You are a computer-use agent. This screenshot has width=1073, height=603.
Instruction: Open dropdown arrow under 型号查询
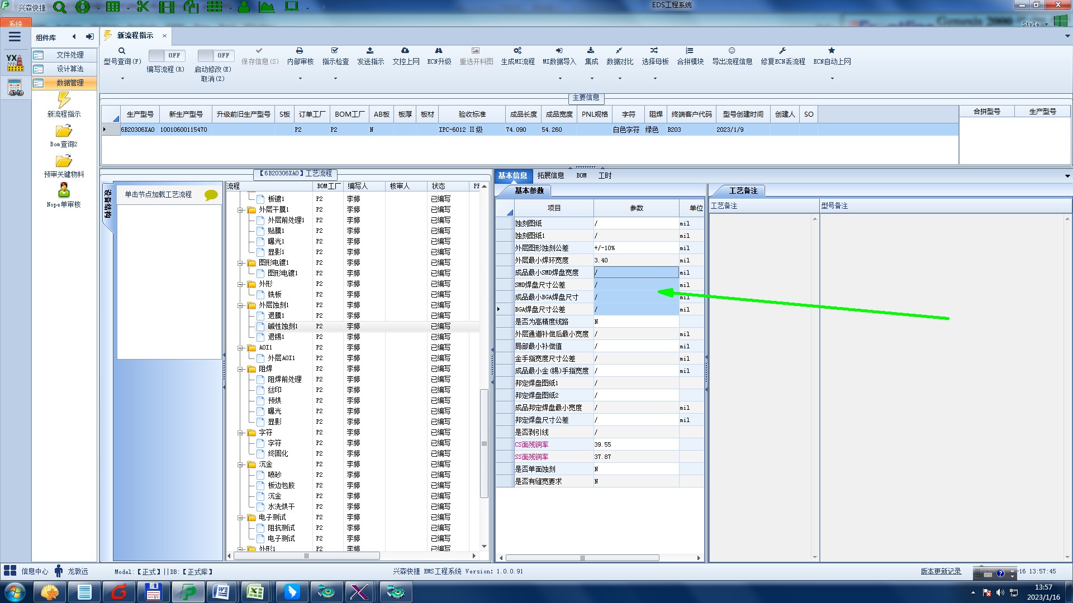122,78
